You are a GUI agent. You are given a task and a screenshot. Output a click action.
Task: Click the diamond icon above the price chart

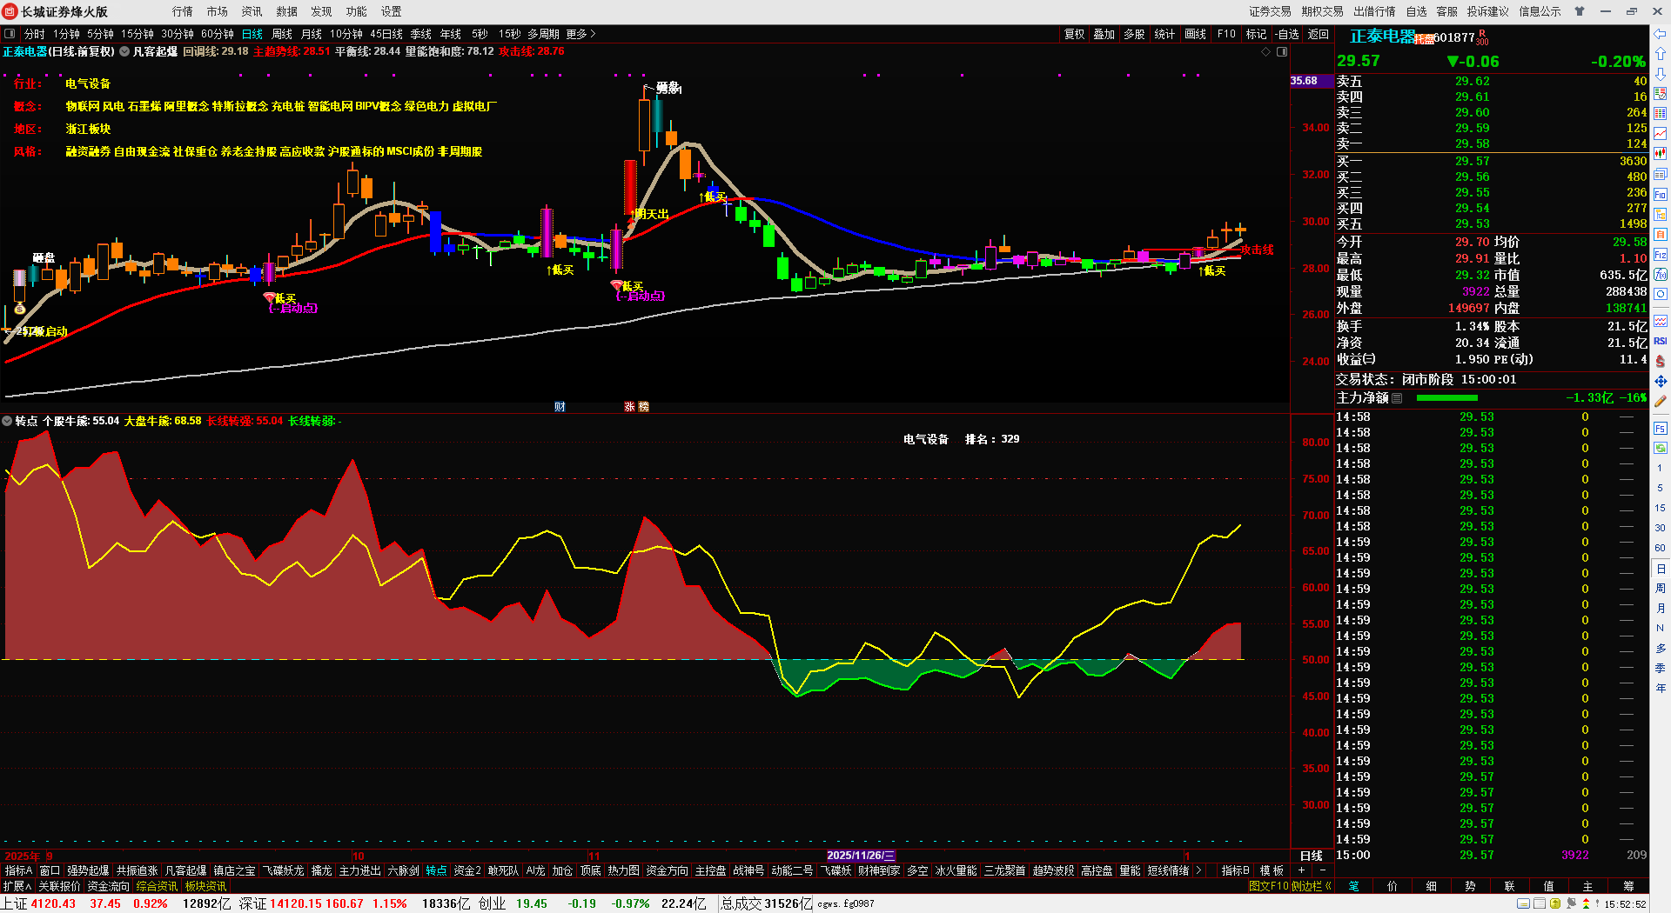click(x=1265, y=52)
